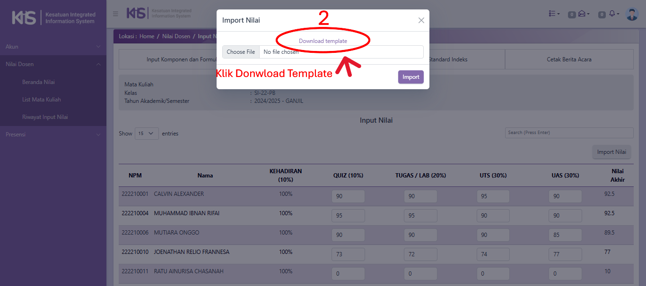This screenshot has width=646, height=286.
Task: Expand the Presensi sidebar menu
Action: pos(53,135)
